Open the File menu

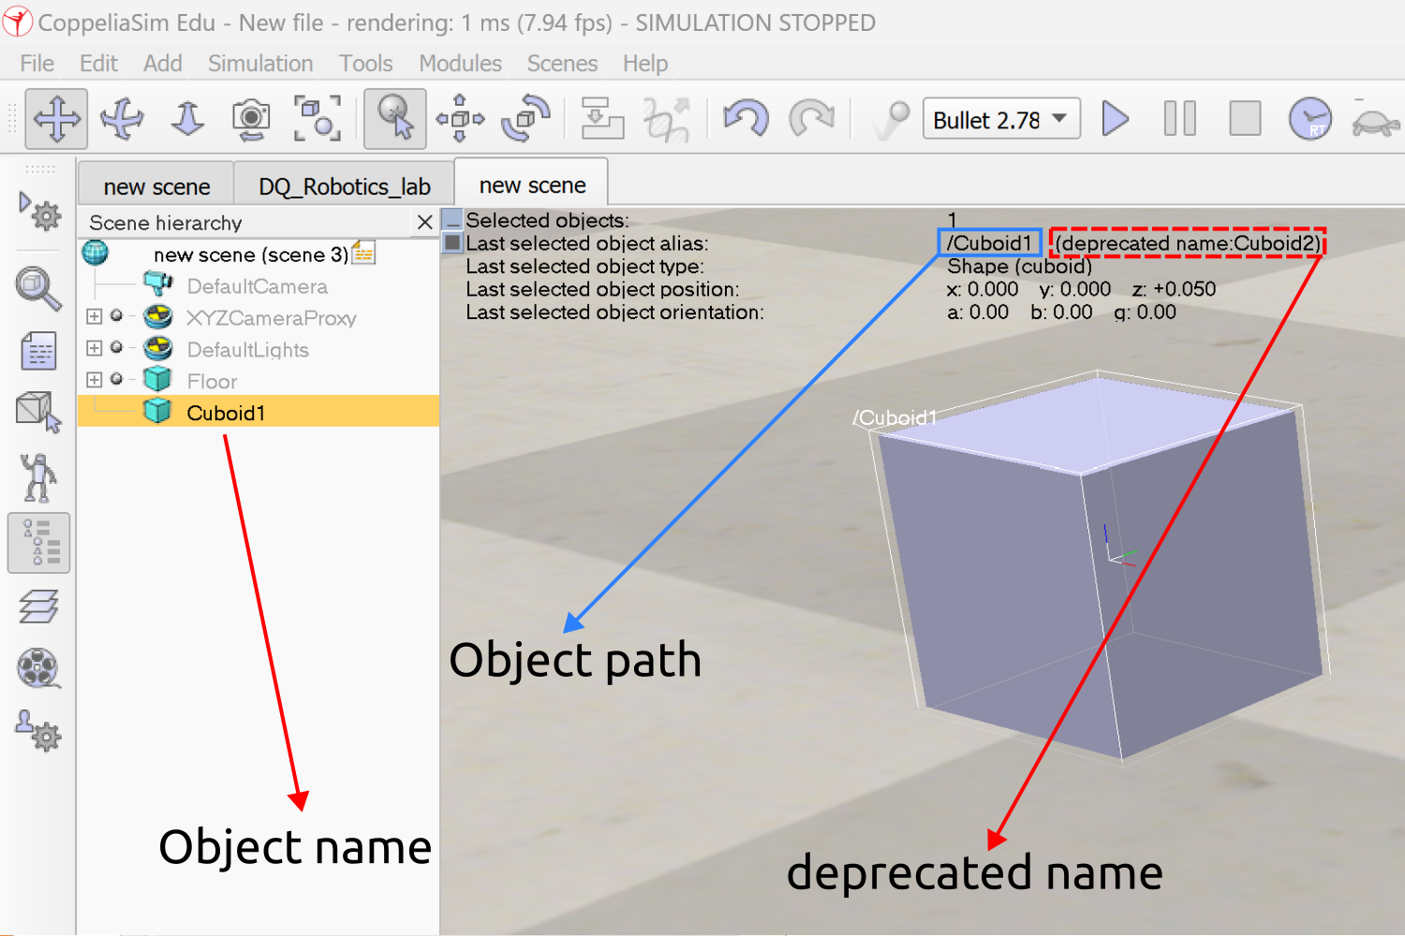pyautogui.click(x=37, y=64)
